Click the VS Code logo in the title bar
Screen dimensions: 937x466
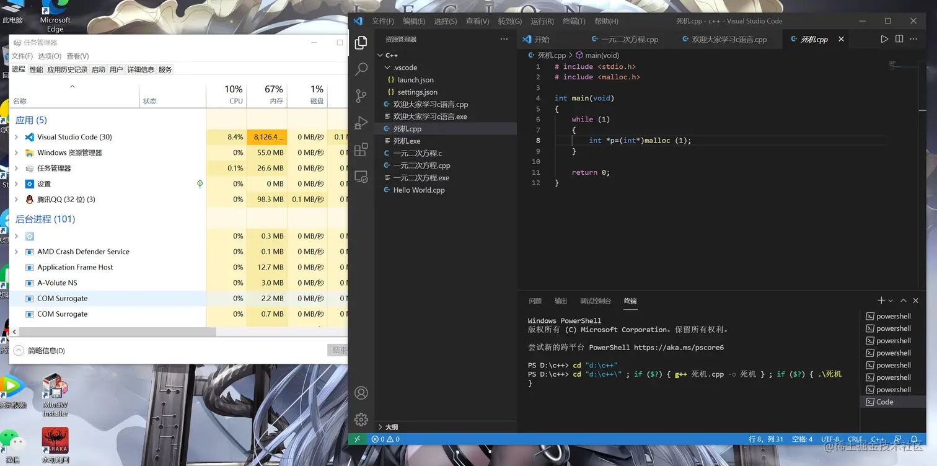(358, 21)
